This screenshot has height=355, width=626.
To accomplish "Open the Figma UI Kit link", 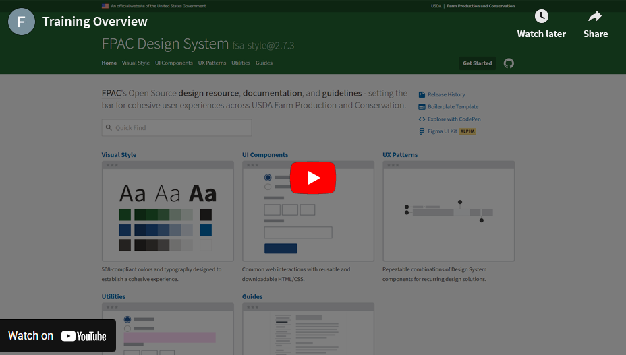I will (443, 131).
